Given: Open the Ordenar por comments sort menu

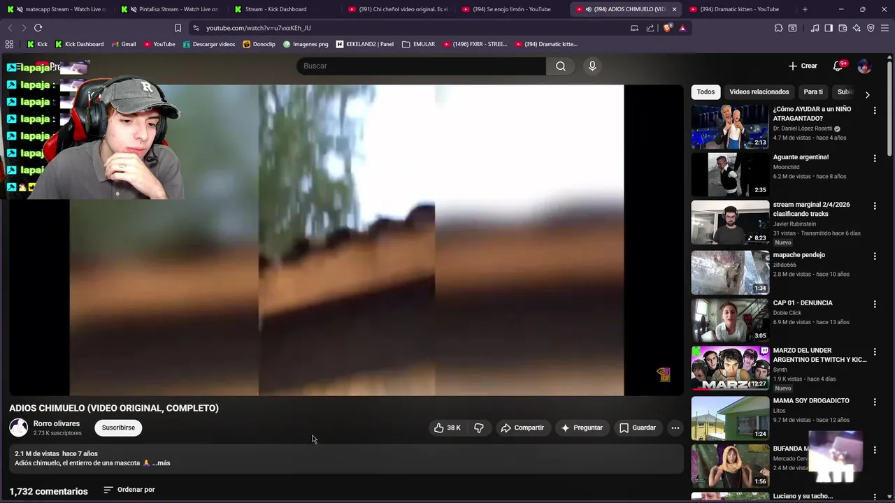Looking at the screenshot, I should pyautogui.click(x=129, y=490).
